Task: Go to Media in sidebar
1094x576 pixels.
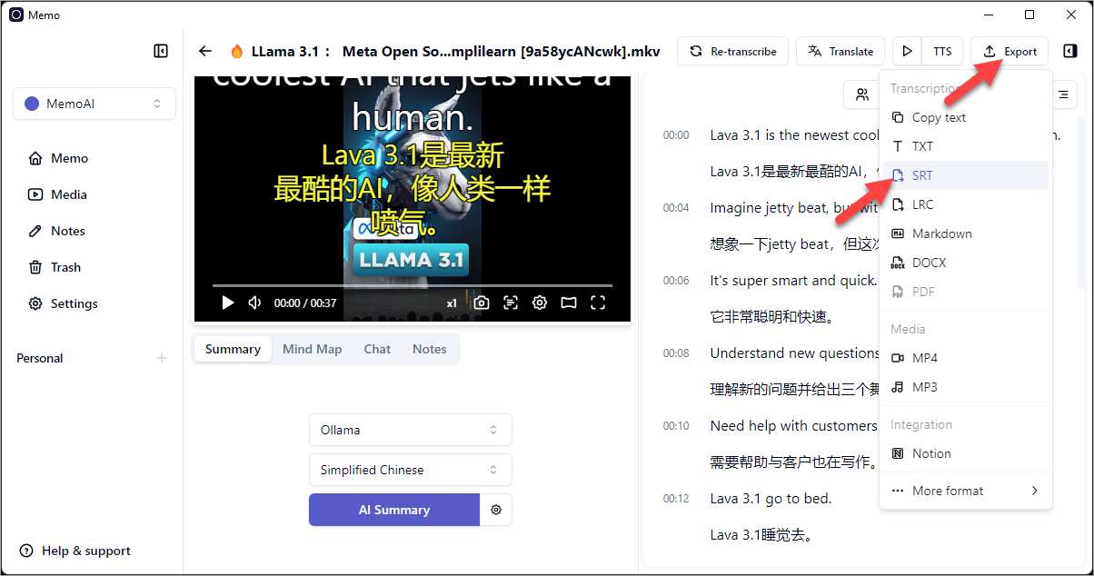Action: click(x=58, y=194)
